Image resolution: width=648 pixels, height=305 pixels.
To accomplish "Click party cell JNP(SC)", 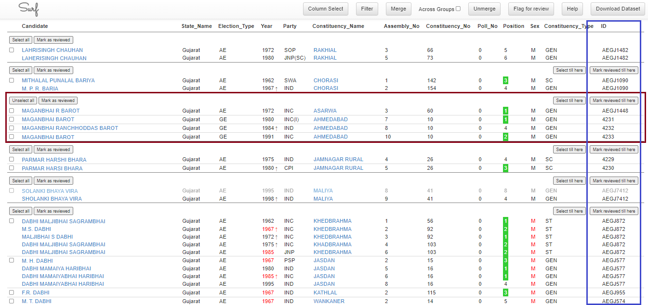I will [x=294, y=58].
